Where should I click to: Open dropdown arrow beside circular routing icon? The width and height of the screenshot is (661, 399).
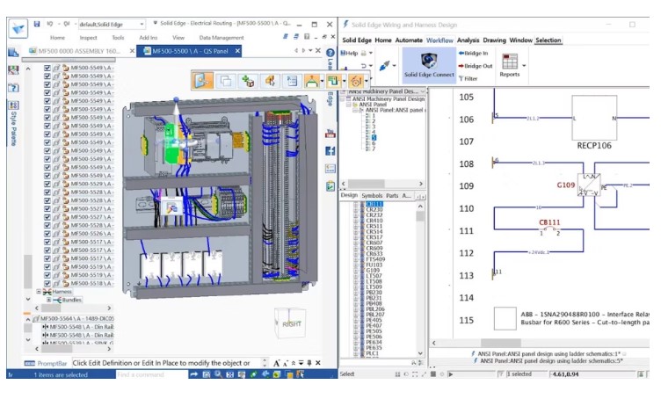pos(367,81)
